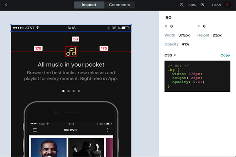Click the fourth page indicator dot
Viewport: 236px width, 157px height.
tap(79, 91)
